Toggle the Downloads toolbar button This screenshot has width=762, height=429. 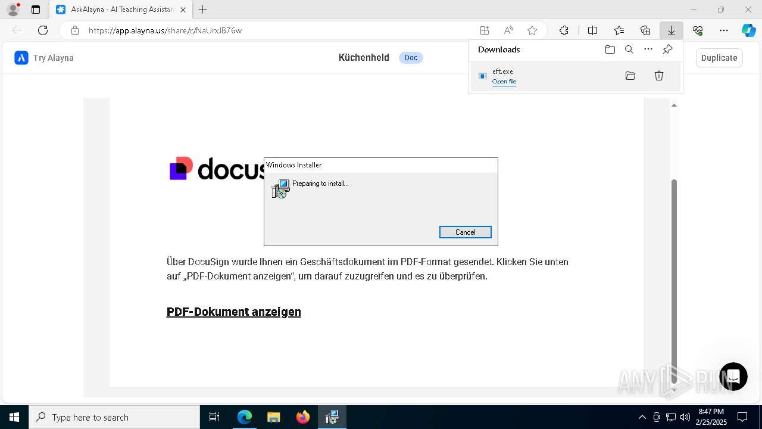[x=671, y=30]
